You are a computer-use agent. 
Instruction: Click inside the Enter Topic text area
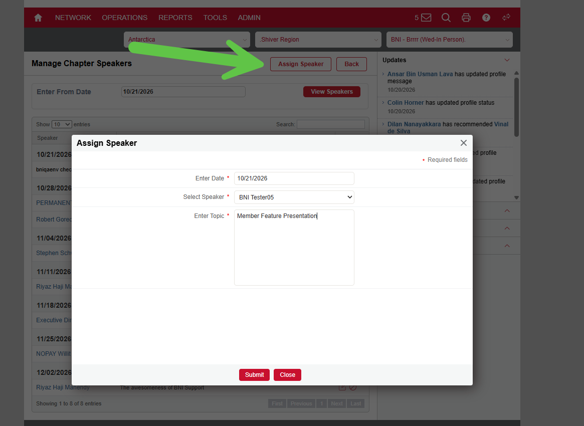click(x=294, y=248)
